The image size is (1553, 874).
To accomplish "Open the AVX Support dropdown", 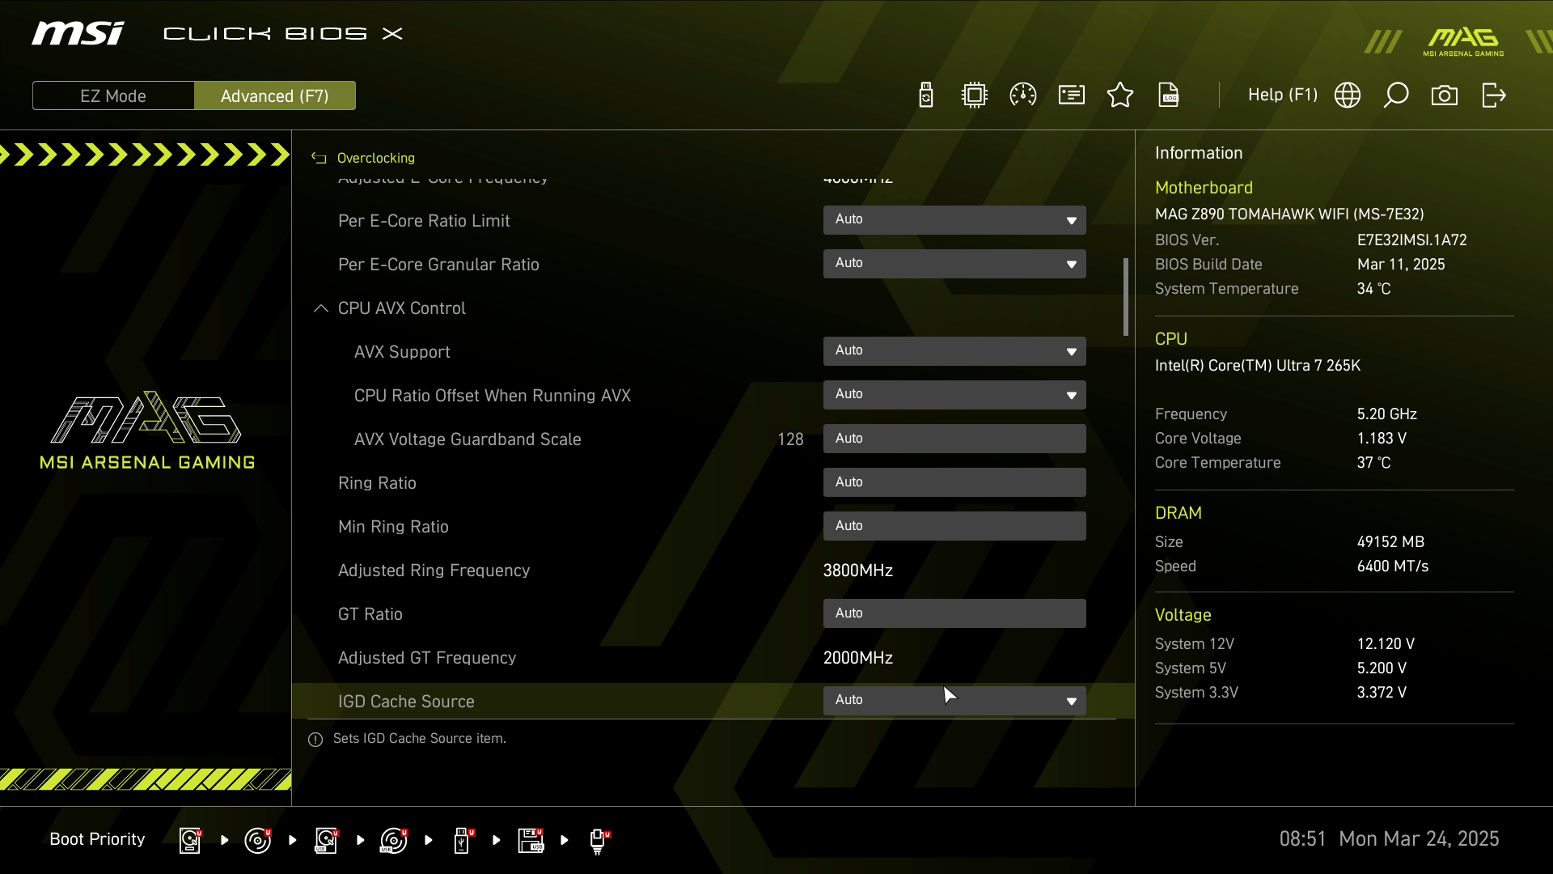I will click(954, 351).
